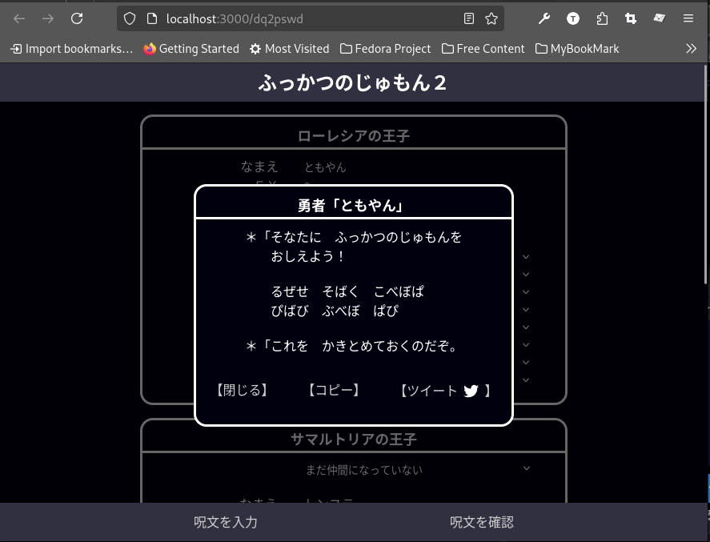
Task: Copy the password using the コピー button
Action: (333, 391)
